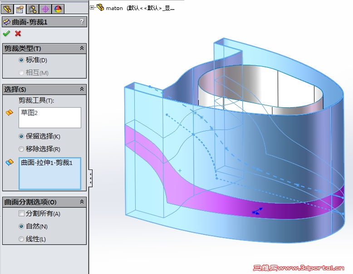
Task: Collapse the 选择(S) section
Action: (82, 89)
